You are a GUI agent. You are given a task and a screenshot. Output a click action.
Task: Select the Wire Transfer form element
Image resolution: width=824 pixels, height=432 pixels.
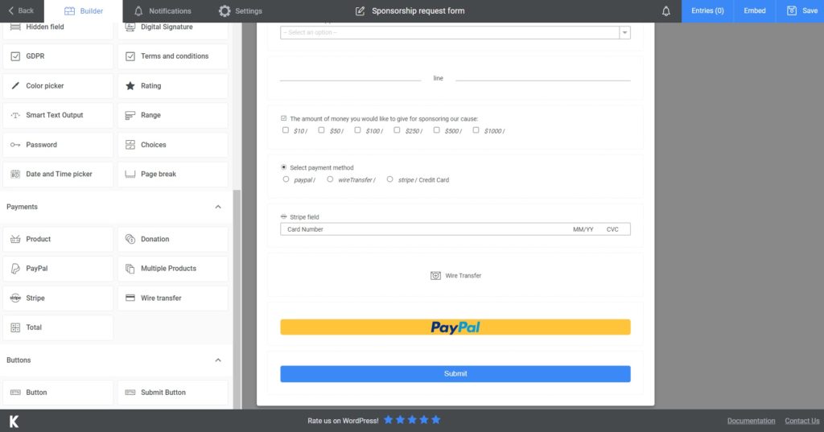point(455,275)
